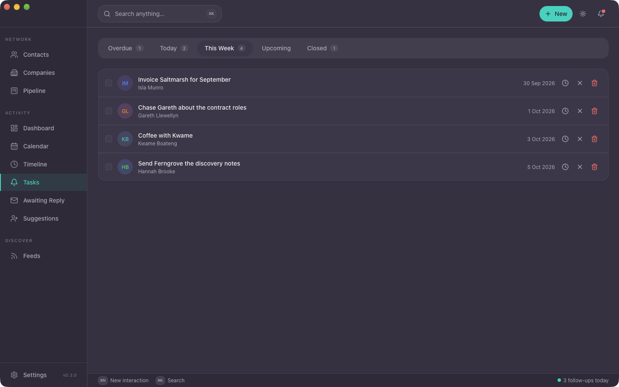The height and width of the screenshot is (387, 619).
Task: Dismiss the Send Ferngrove discovery notes task
Action: [x=580, y=167]
